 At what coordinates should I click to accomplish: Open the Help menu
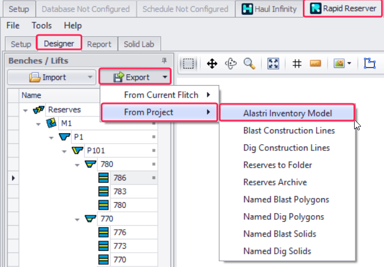coord(73,25)
